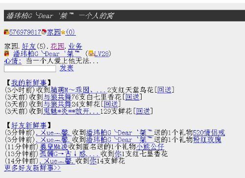The image size is (245, 178).
Task: Click the QQ penguin icon before 576979817
Action: pos(6,32)
